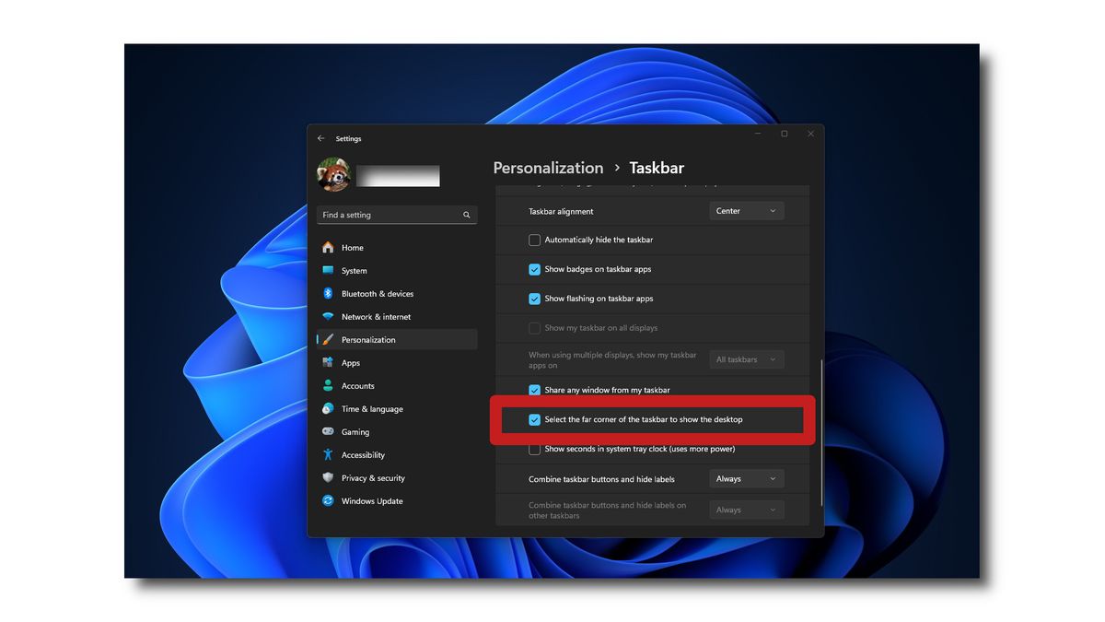Enable Automatically hide the taskbar
The image size is (1105, 622).
tap(534, 240)
